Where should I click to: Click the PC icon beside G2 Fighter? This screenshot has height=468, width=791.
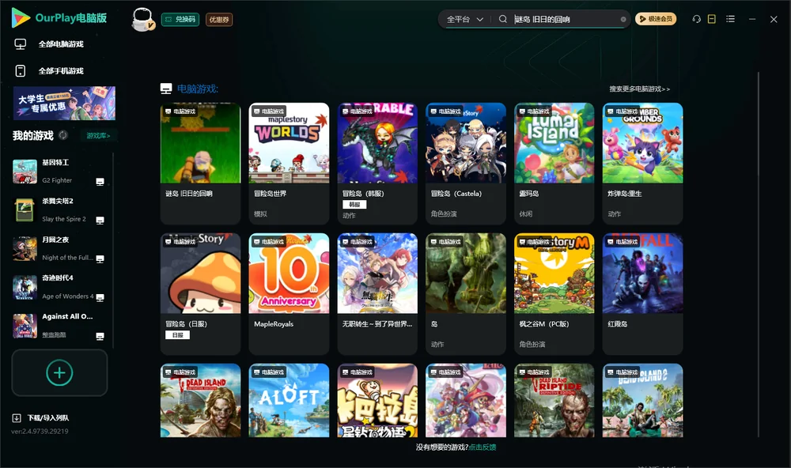tap(100, 182)
